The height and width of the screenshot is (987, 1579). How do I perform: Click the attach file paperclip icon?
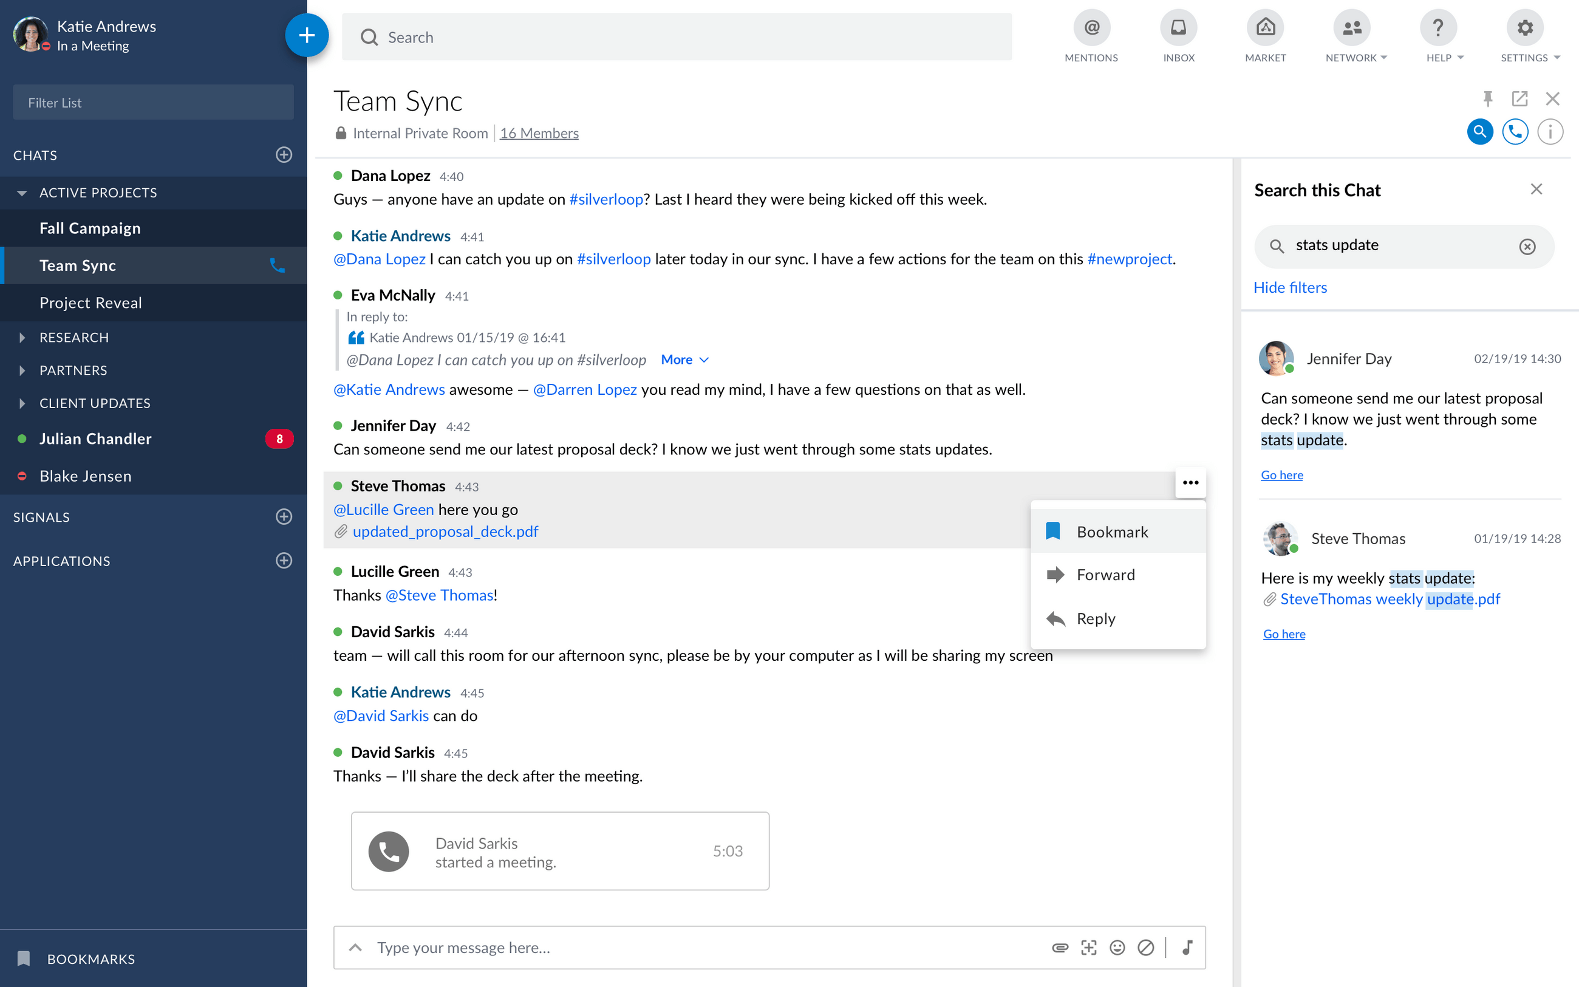[x=1060, y=947]
